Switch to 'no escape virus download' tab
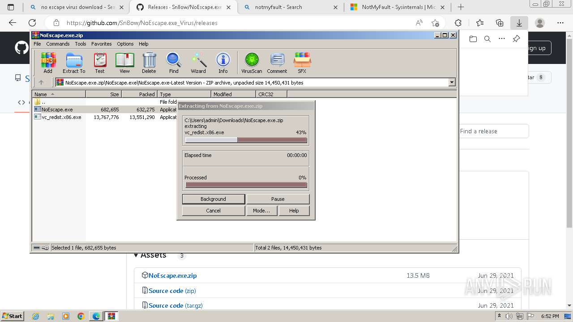573x322 pixels. pos(77,7)
